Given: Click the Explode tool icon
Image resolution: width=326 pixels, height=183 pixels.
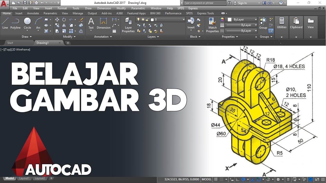Looking at the screenshot, I should [81, 25].
